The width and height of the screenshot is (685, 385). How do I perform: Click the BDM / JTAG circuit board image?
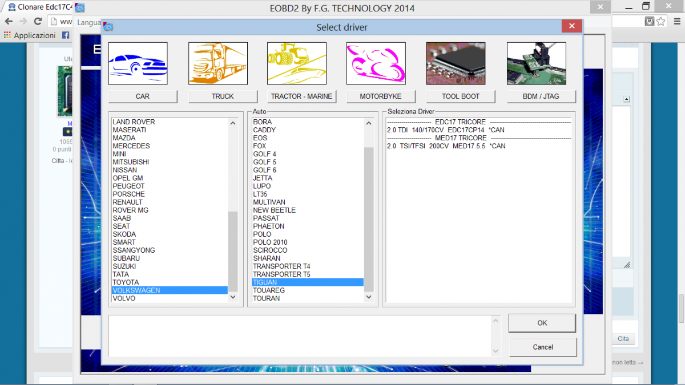537,64
